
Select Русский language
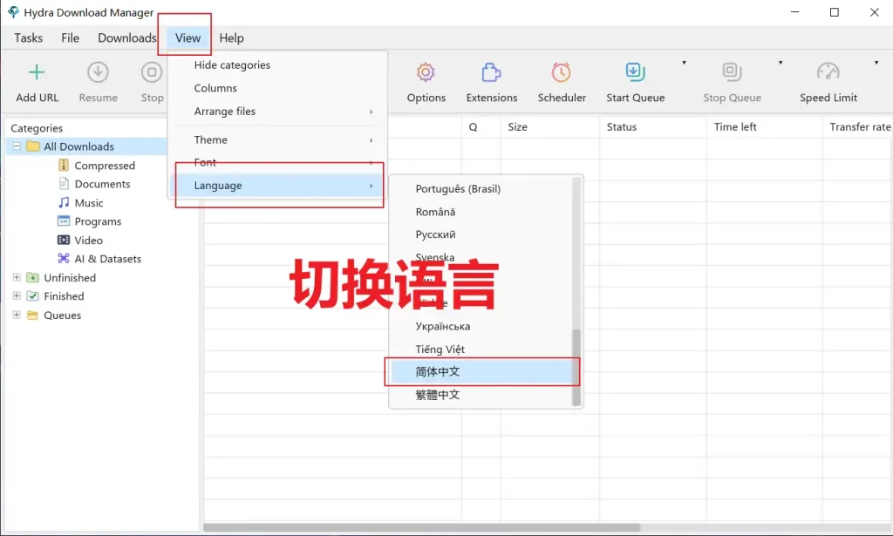pos(481,234)
